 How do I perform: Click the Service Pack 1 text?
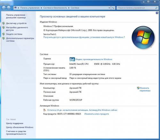[x=50, y=34]
